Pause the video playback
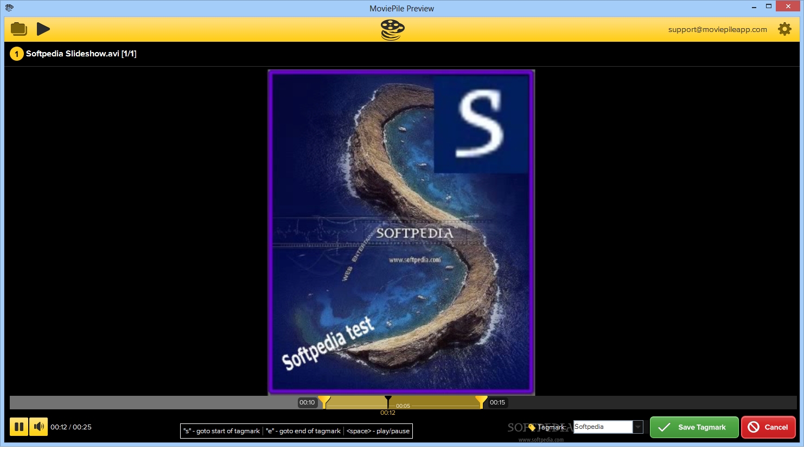This screenshot has height=450, width=804. pos(19,427)
